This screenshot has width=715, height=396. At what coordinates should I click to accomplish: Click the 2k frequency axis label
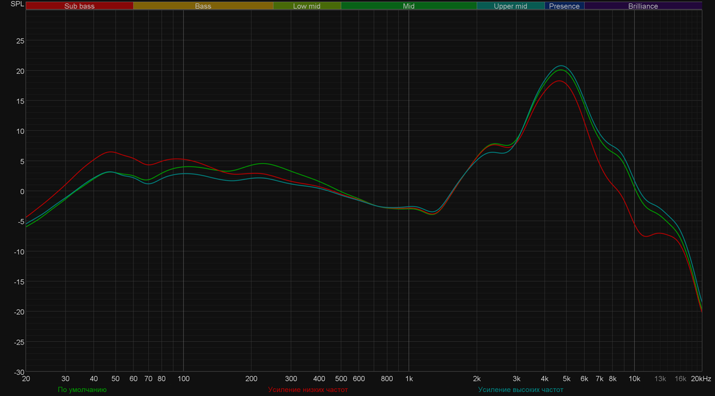[477, 379]
